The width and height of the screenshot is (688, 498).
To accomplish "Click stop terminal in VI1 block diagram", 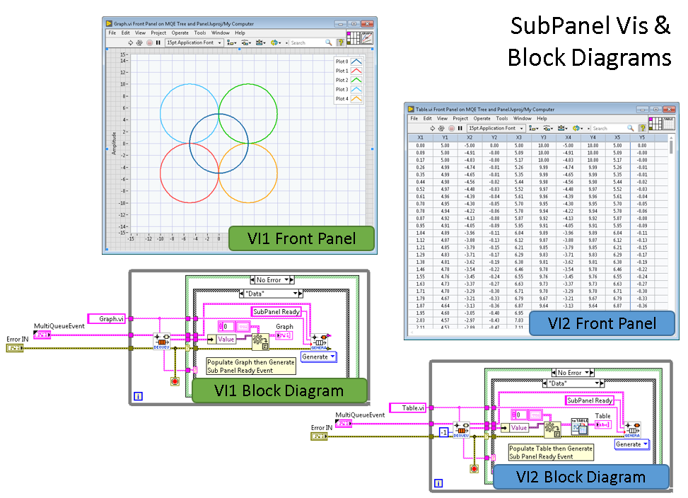I will pos(175,381).
